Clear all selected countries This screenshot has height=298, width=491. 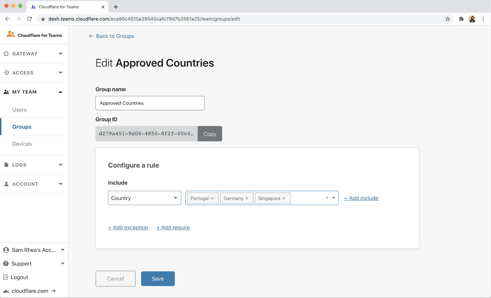click(x=327, y=198)
